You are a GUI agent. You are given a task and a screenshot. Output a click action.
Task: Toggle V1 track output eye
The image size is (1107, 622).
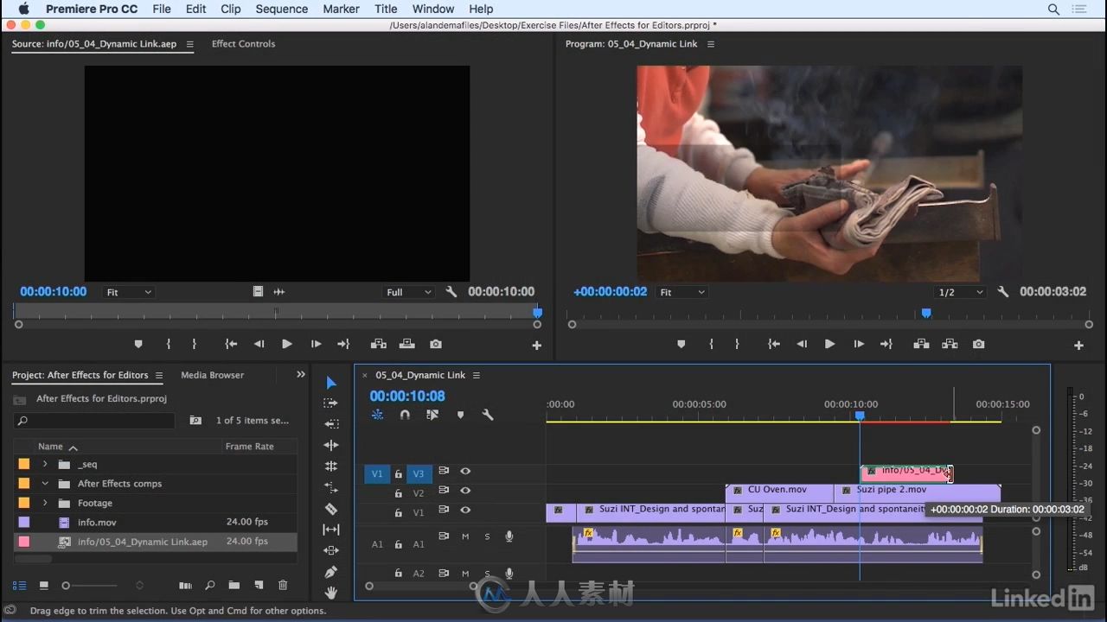pos(465,510)
